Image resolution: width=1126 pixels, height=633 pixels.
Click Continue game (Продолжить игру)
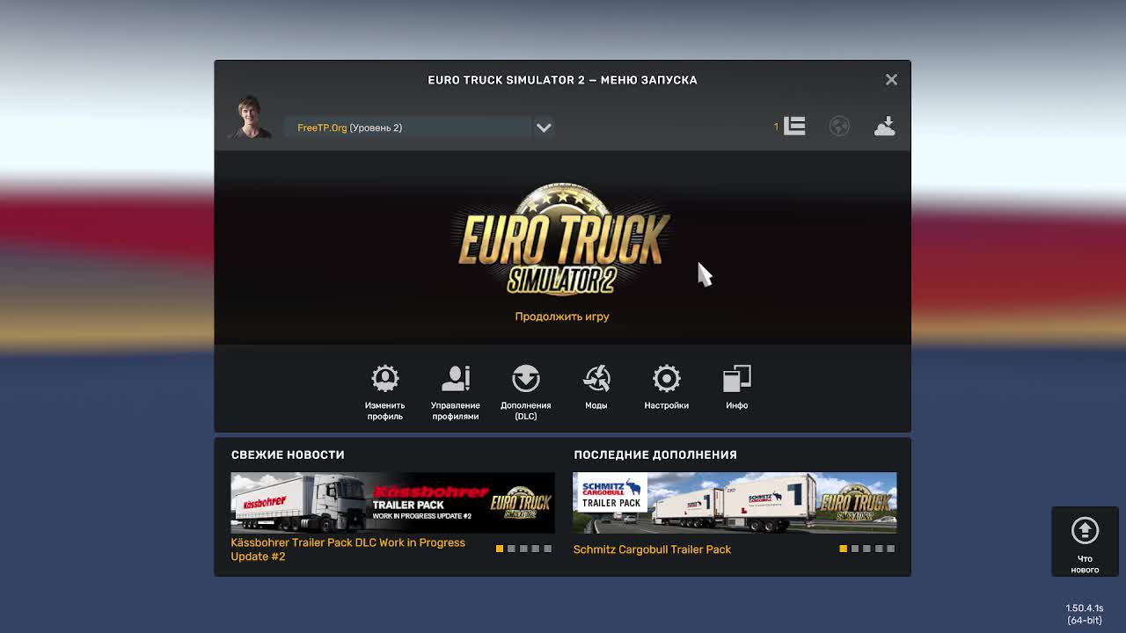(x=562, y=316)
